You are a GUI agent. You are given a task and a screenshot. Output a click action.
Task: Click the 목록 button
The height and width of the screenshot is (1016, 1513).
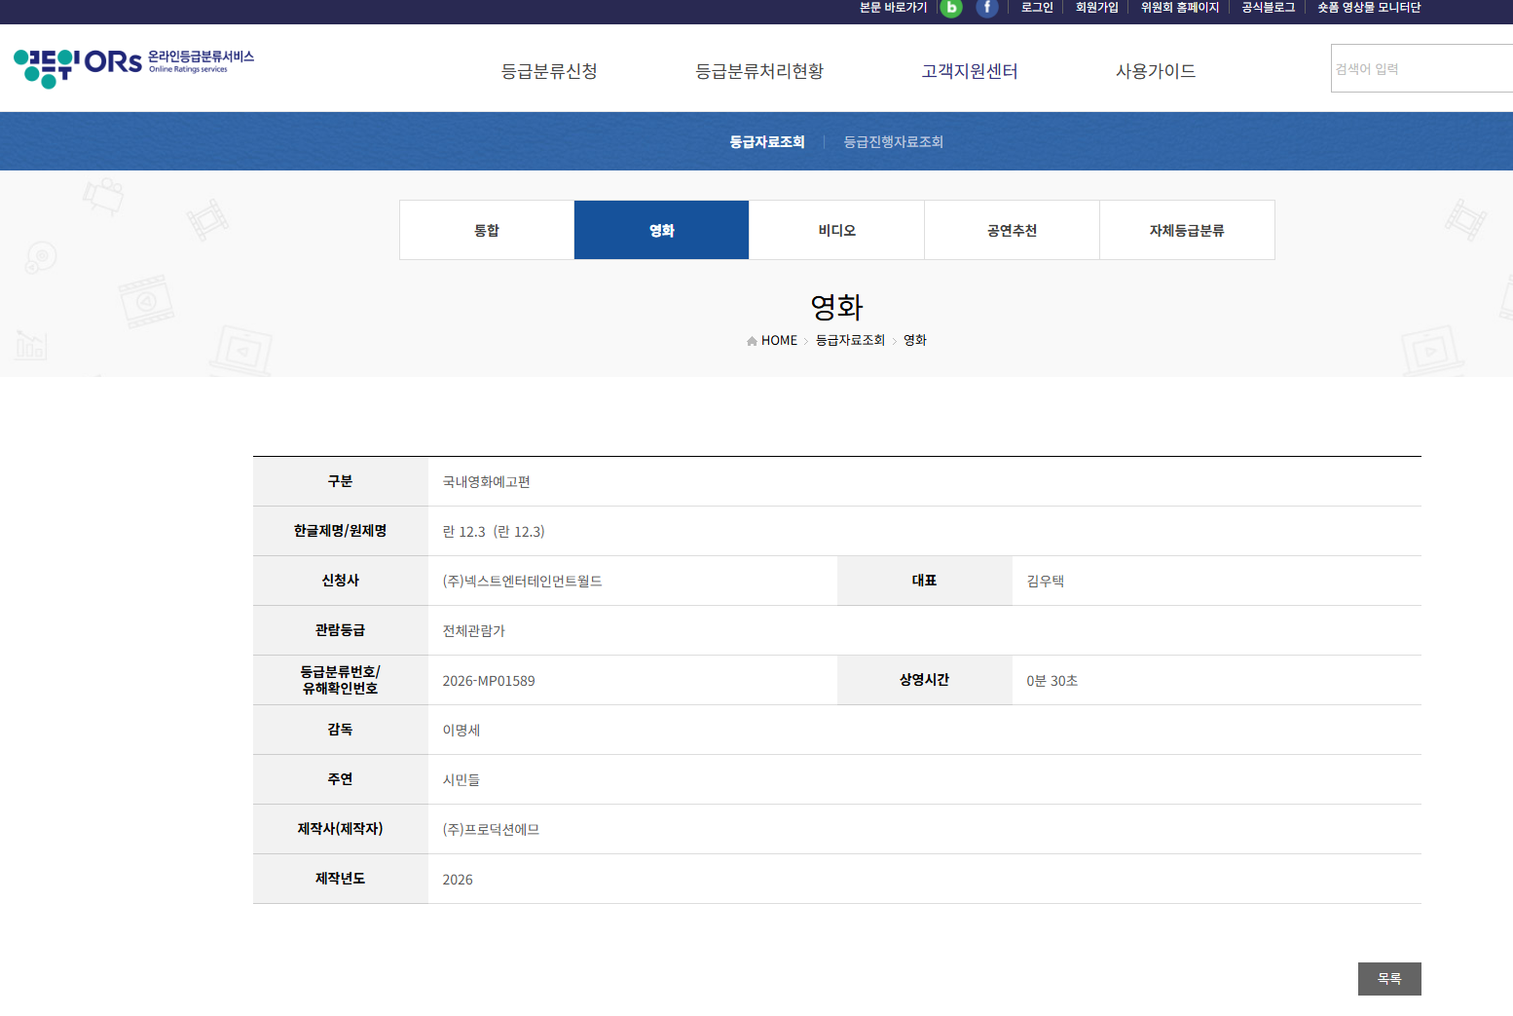click(1388, 979)
